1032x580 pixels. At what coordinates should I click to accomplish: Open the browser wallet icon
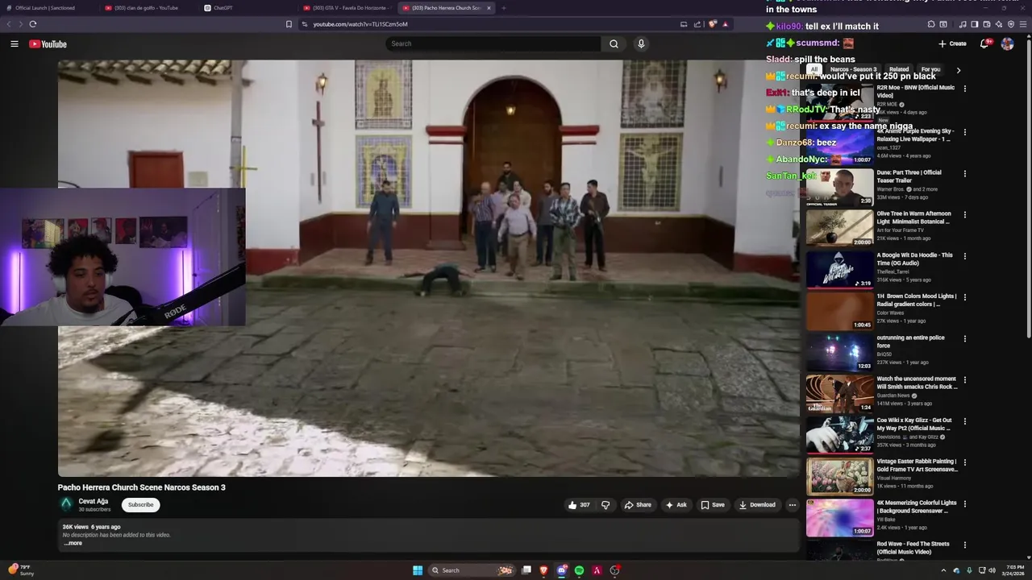point(987,24)
